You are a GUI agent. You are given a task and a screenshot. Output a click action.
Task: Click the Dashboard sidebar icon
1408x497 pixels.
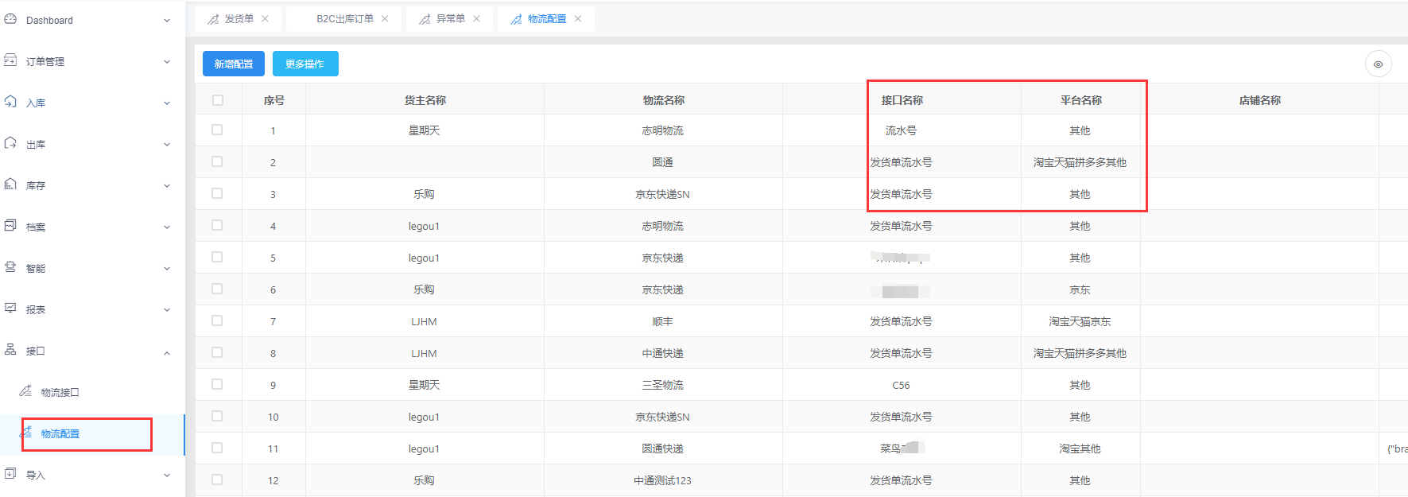coord(10,18)
